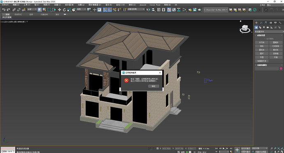The image size is (284, 153).
Task: Open the workspace selector dropdown
Action: (275, 5)
